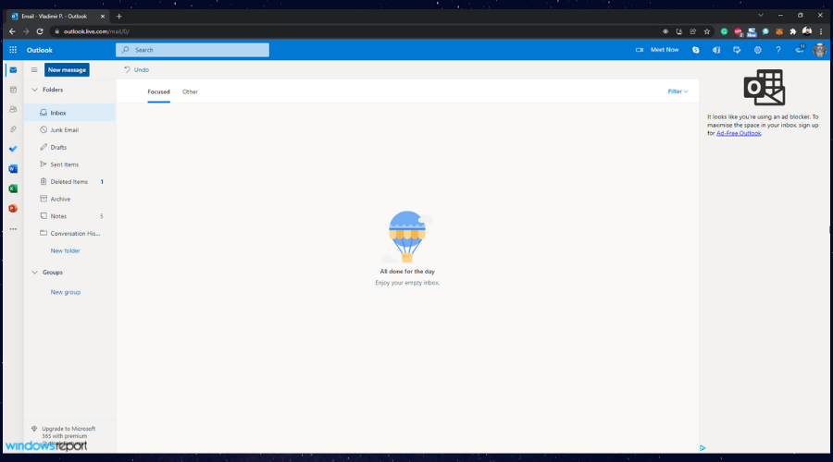Open the Notes folder
The width and height of the screenshot is (833, 462).
(69, 216)
